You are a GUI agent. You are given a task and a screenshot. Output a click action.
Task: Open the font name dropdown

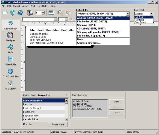point(55,19)
